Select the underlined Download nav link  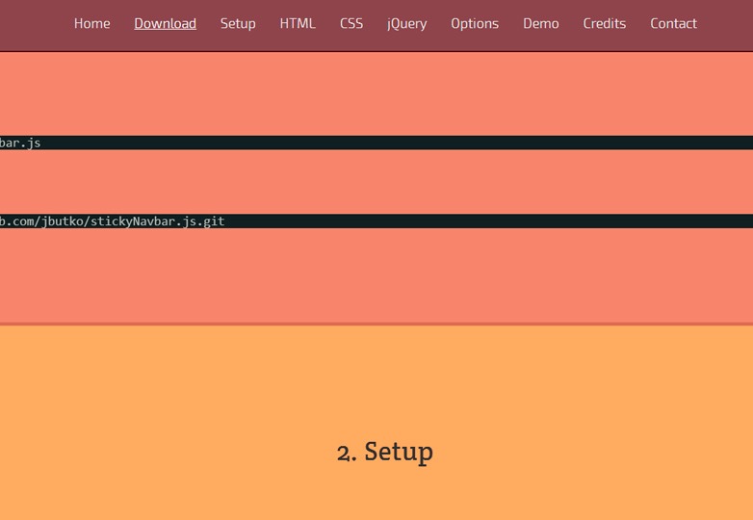pyautogui.click(x=166, y=23)
